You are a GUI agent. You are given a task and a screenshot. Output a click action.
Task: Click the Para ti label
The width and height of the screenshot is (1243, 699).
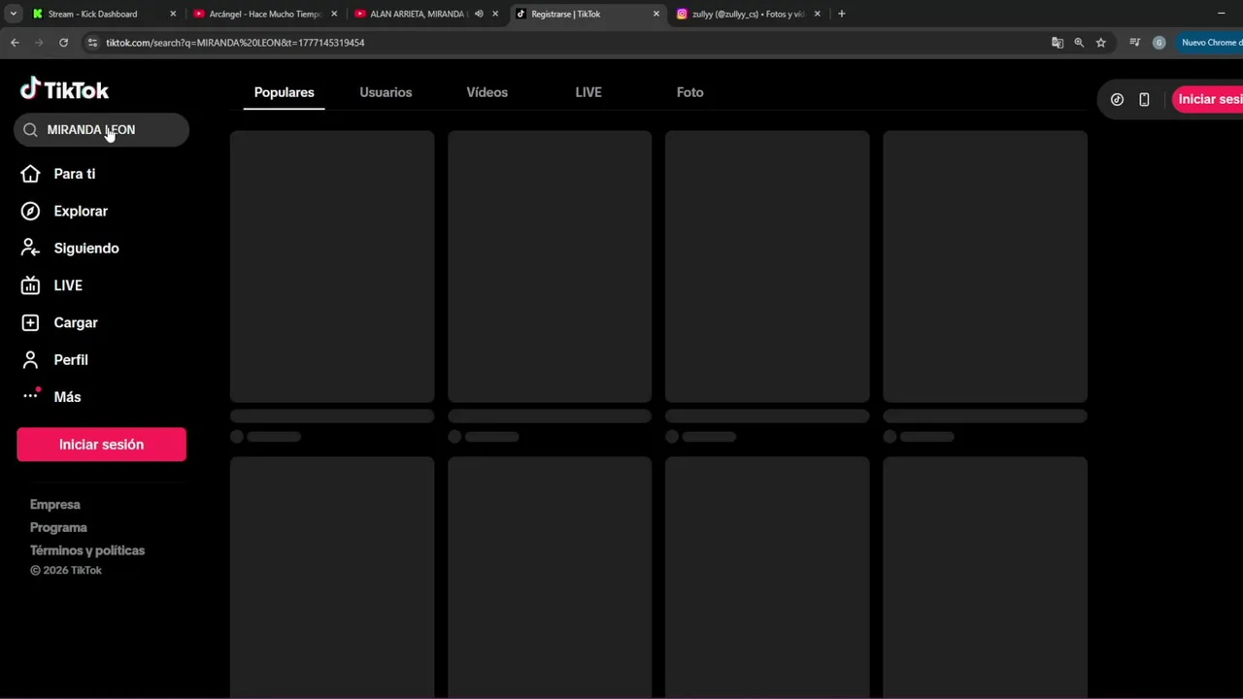point(75,174)
